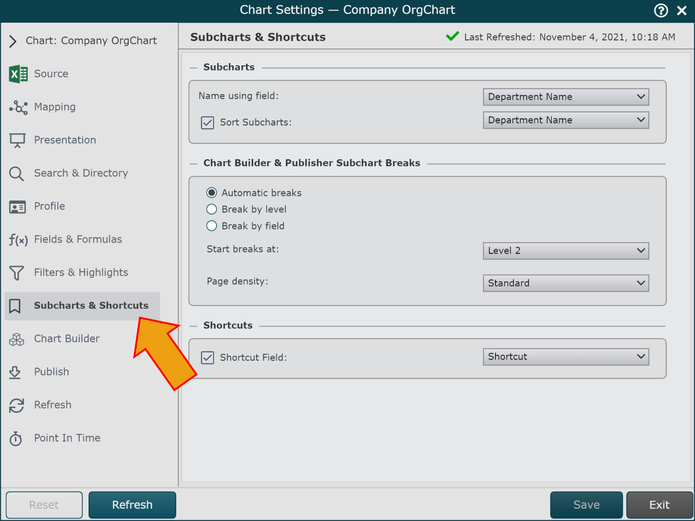Image resolution: width=695 pixels, height=521 pixels.
Task: Uncheck the Sort Subcharts checkbox
Action: pos(207,123)
